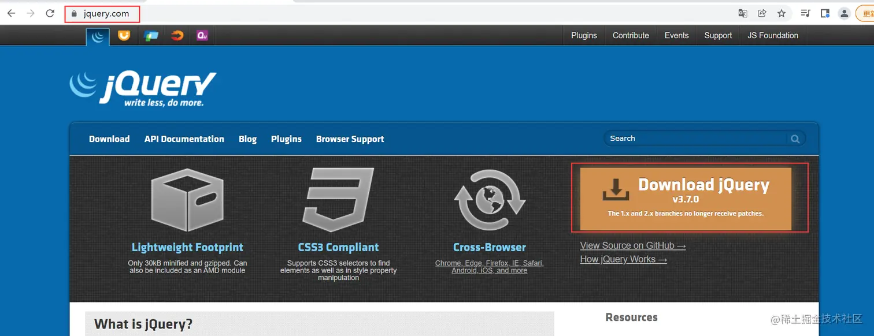Open the Sizzle project icon

click(177, 35)
